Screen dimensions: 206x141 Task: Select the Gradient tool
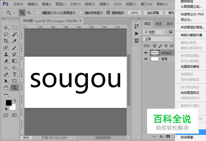point(15,61)
